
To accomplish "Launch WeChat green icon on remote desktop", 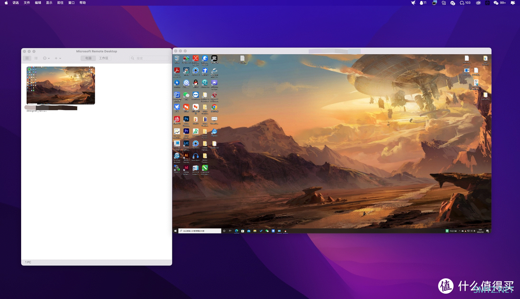I will click(186, 95).
